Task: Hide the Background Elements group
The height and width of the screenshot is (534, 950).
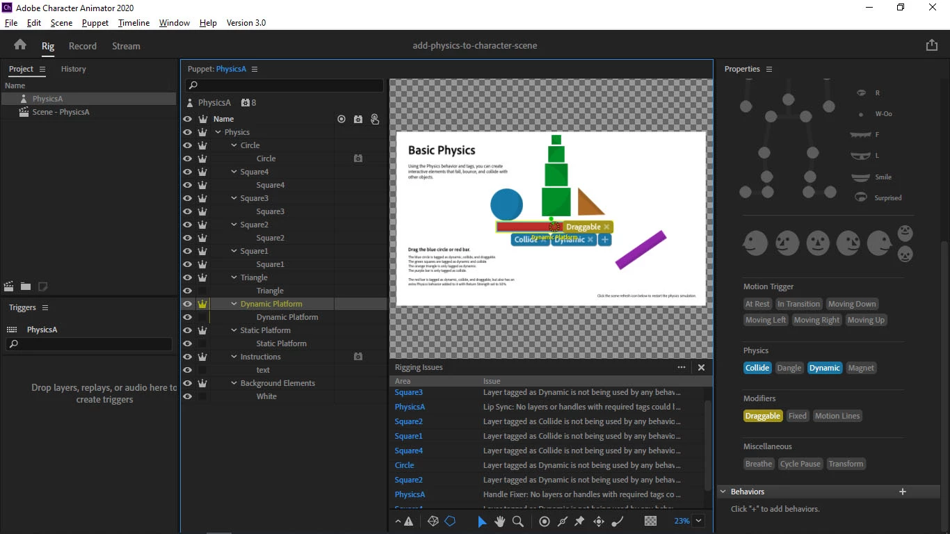Action: [187, 383]
